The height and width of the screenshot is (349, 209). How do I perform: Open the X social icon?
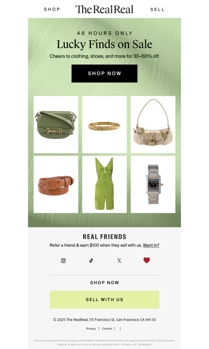click(x=119, y=260)
